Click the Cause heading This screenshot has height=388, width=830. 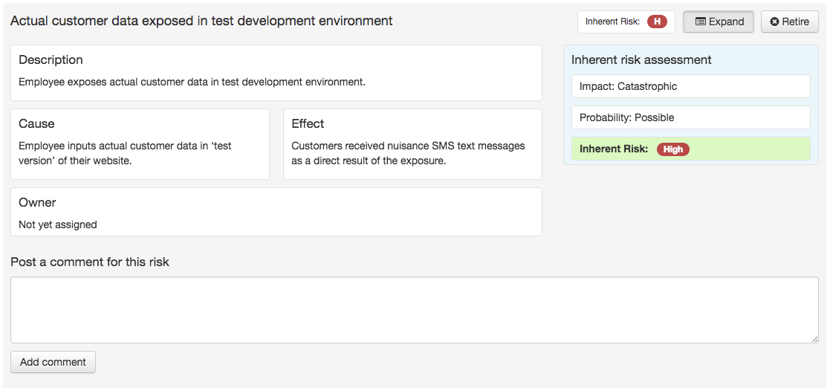[x=36, y=124]
